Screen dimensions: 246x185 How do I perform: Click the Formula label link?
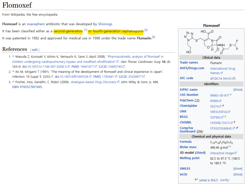click(x=186, y=142)
